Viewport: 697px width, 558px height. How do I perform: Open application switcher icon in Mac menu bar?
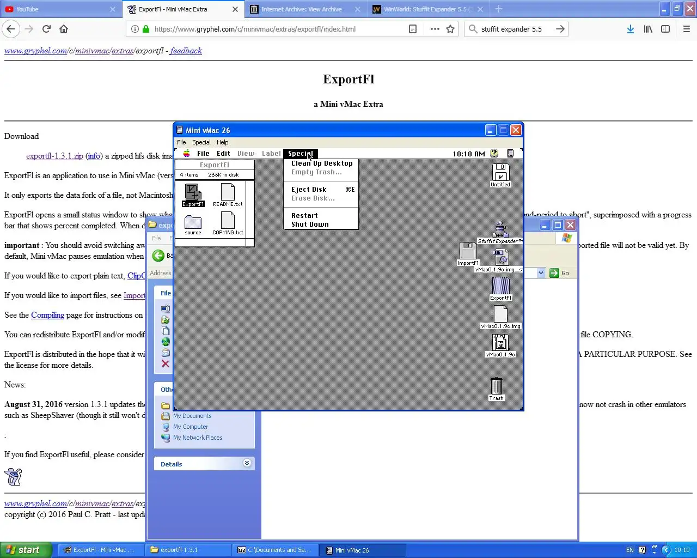click(510, 154)
